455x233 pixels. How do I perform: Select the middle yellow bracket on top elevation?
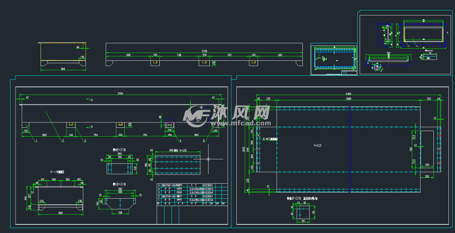[204, 63]
